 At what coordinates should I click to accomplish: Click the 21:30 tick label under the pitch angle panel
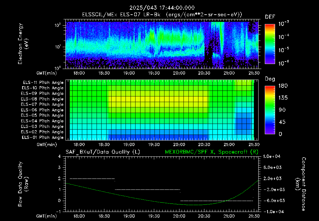pyautogui.click(x=254, y=145)
